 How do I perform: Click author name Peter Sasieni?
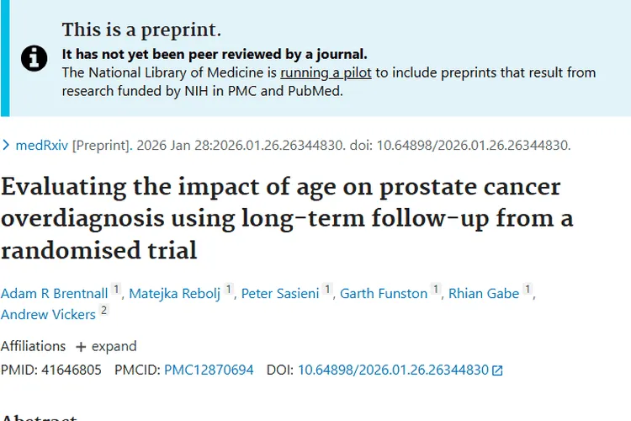point(280,293)
